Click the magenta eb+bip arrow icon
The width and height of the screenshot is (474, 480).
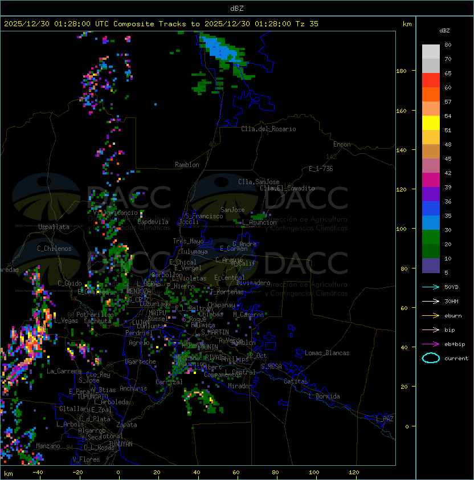(x=431, y=344)
